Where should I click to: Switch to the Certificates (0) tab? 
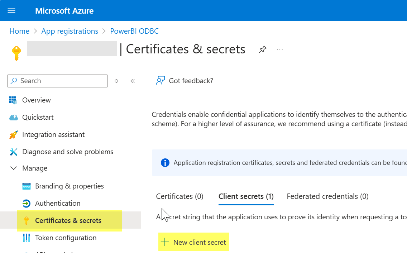(179, 196)
